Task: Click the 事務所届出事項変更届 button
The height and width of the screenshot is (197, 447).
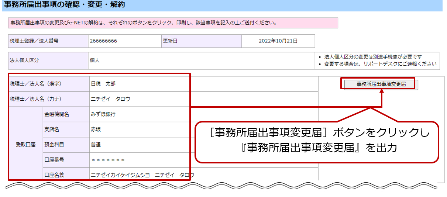Action: (381, 84)
